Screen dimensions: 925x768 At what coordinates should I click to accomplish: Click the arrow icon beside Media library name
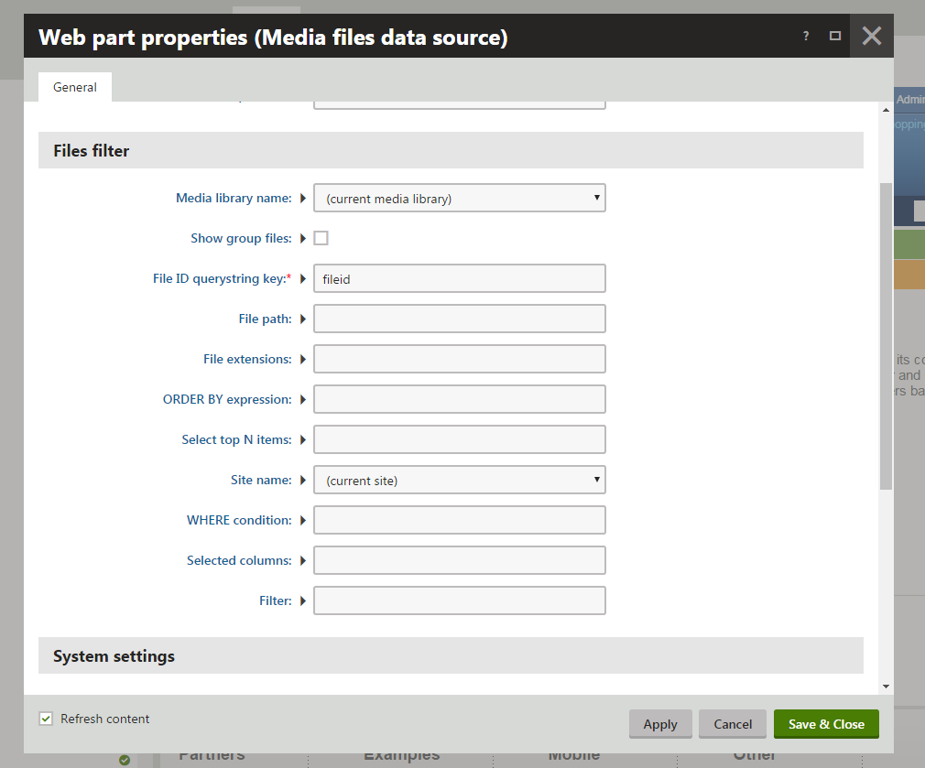303,198
